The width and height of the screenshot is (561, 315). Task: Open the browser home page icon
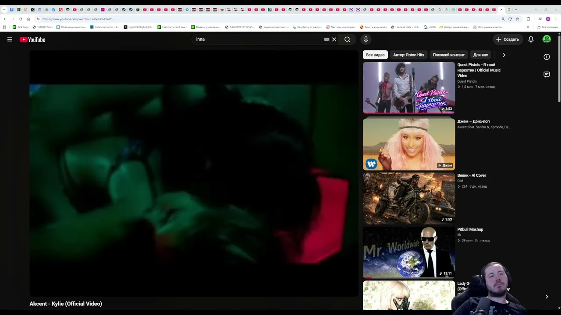pos(28,19)
